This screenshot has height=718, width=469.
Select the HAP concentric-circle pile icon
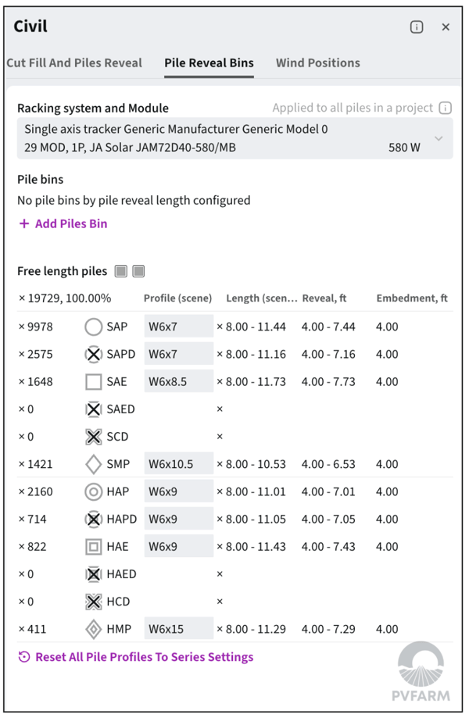tap(95, 491)
